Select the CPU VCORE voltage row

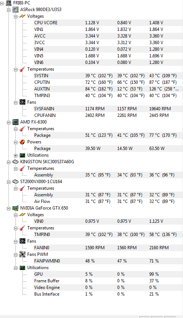[108, 23]
